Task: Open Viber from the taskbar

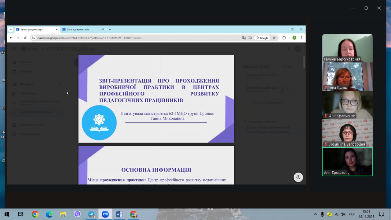Action: (77, 214)
